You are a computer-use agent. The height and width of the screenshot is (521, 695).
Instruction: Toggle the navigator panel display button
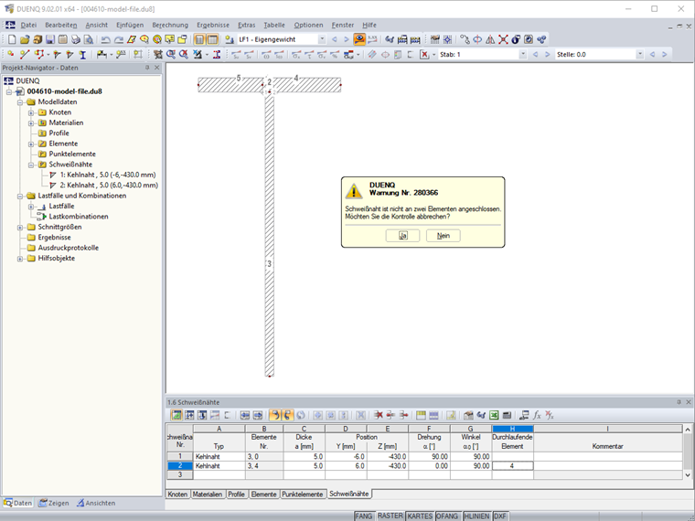[199, 39]
